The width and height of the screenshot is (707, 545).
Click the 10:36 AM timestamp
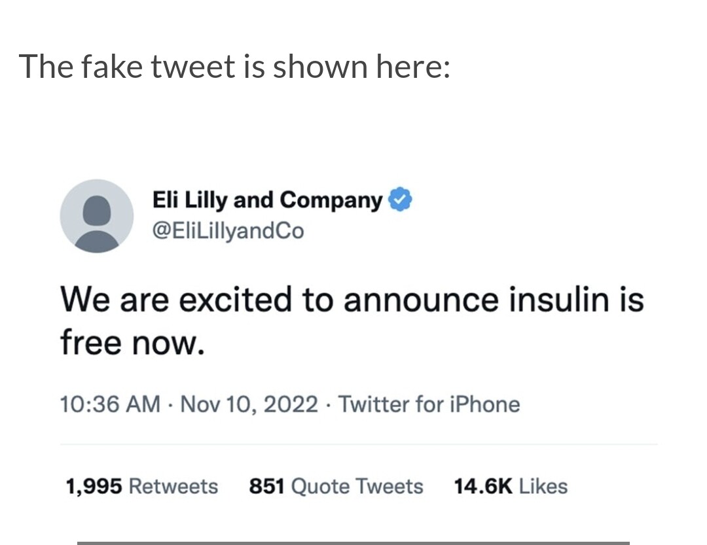[109, 404]
